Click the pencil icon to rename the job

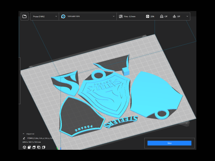pyautogui.click(x=24, y=138)
